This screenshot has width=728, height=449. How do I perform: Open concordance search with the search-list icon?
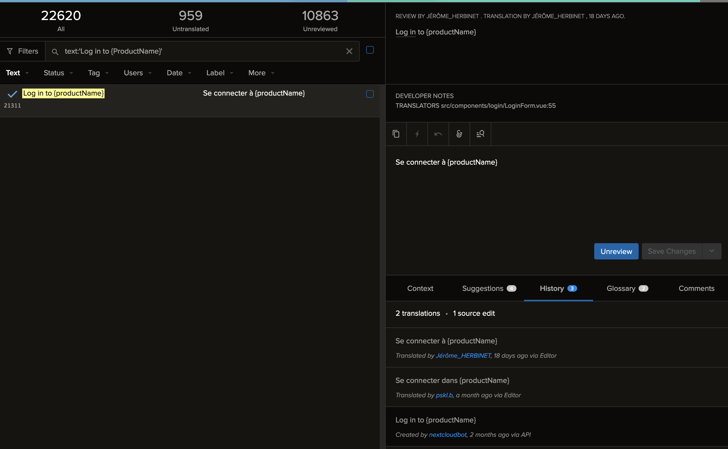(480, 134)
